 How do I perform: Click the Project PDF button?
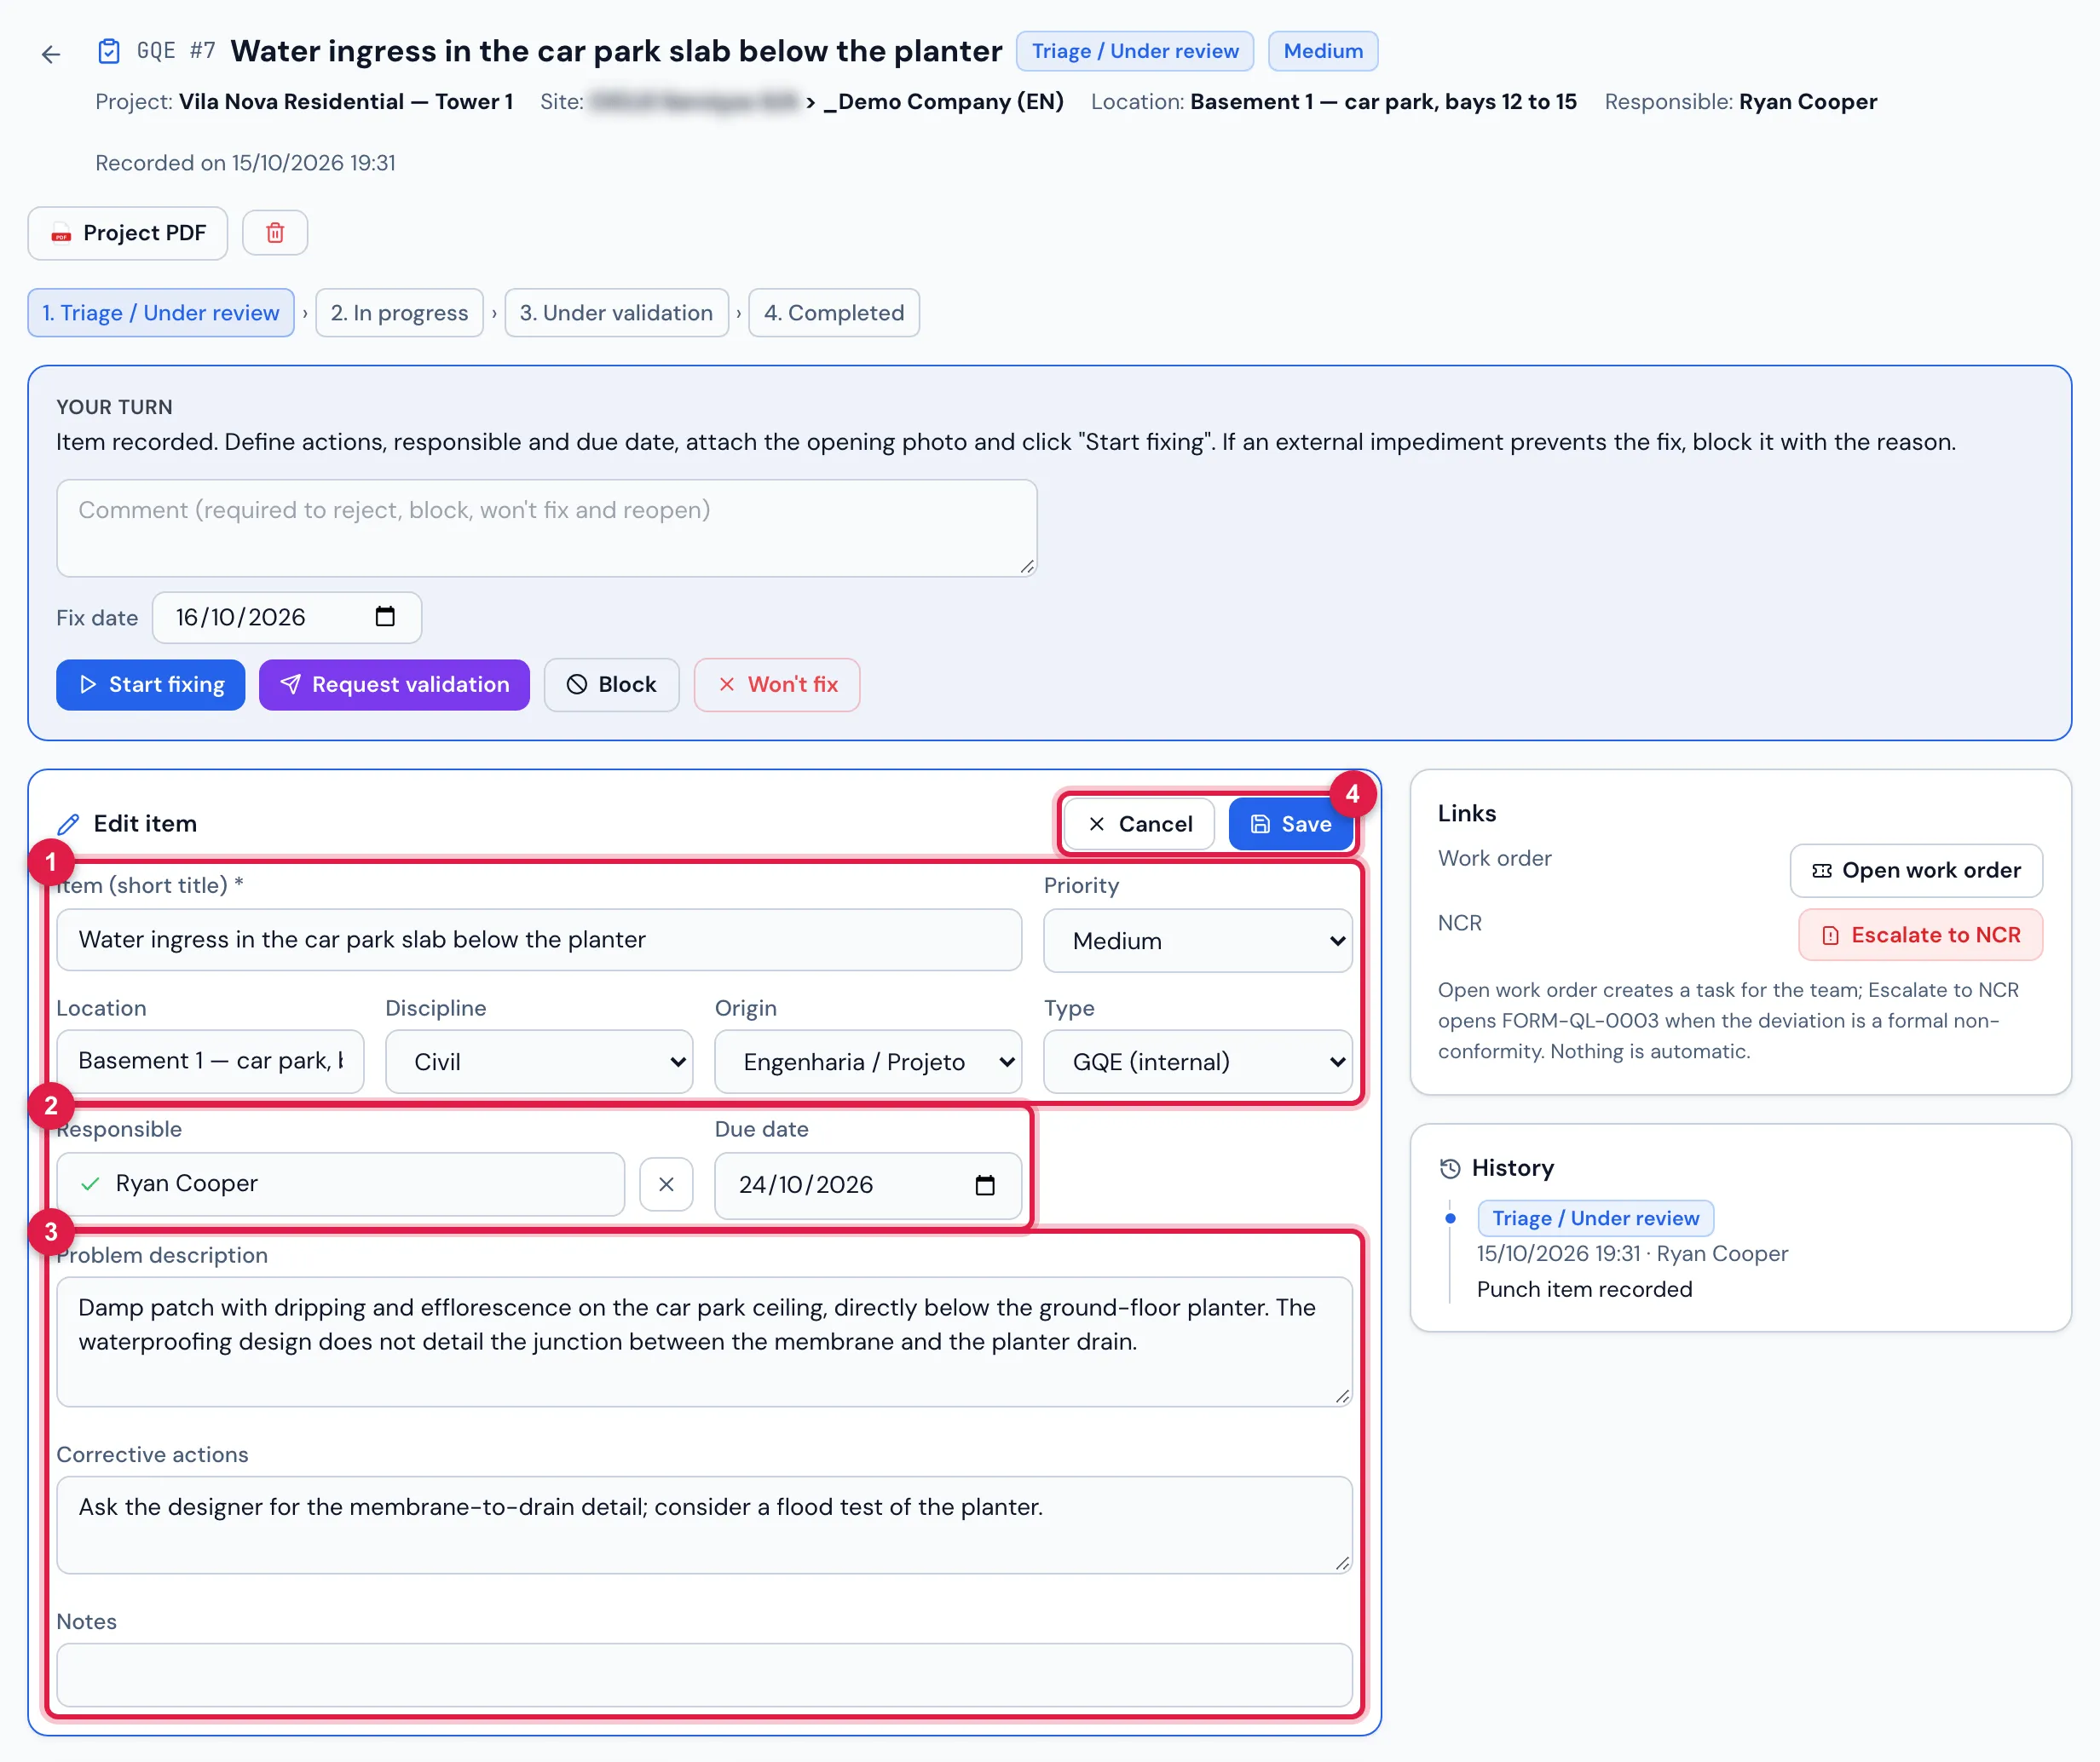[x=128, y=233]
